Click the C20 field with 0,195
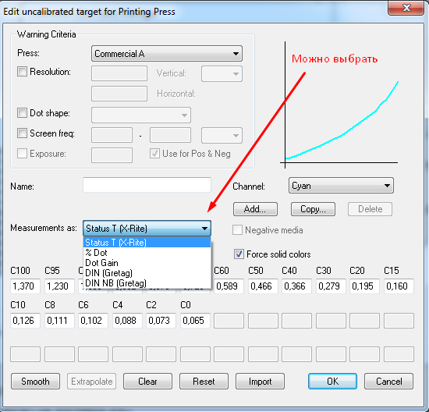Viewport: 429px width, 412px height. [364, 286]
